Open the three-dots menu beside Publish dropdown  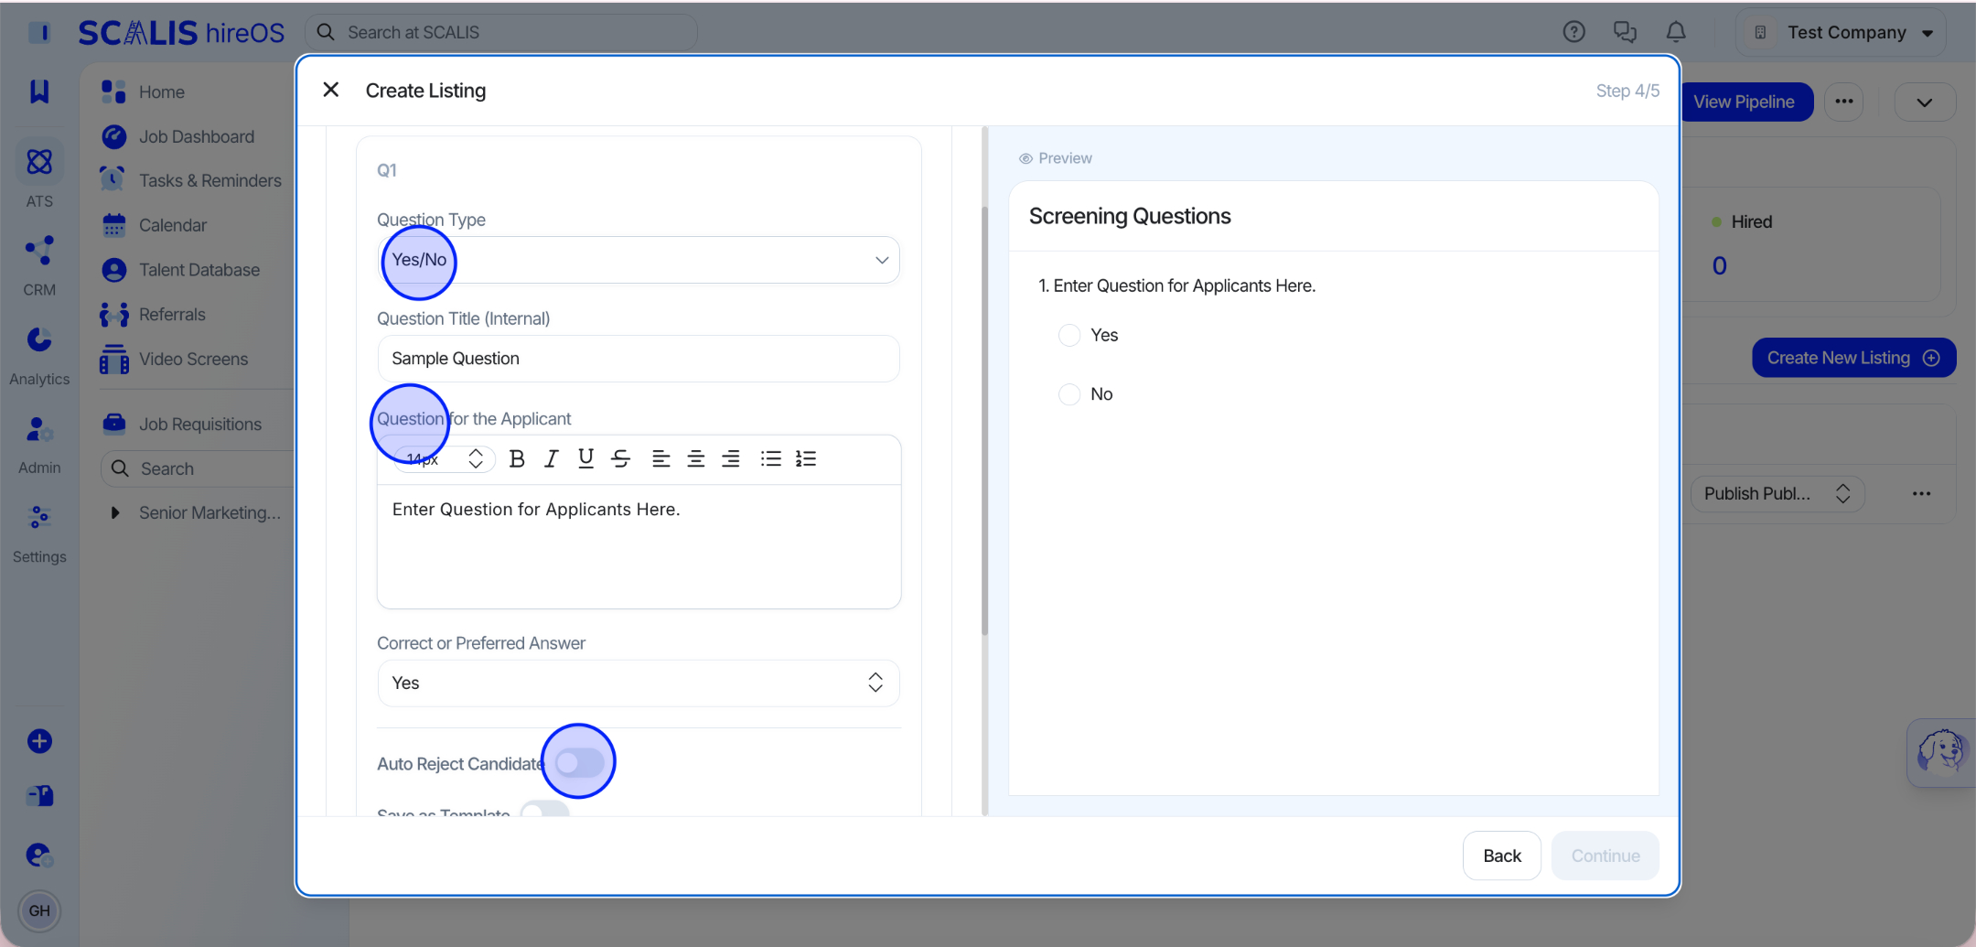pos(1921,494)
